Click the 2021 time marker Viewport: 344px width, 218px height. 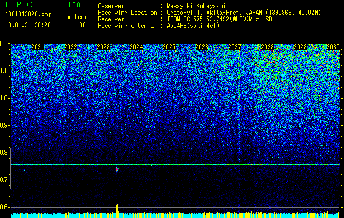coord(38,47)
